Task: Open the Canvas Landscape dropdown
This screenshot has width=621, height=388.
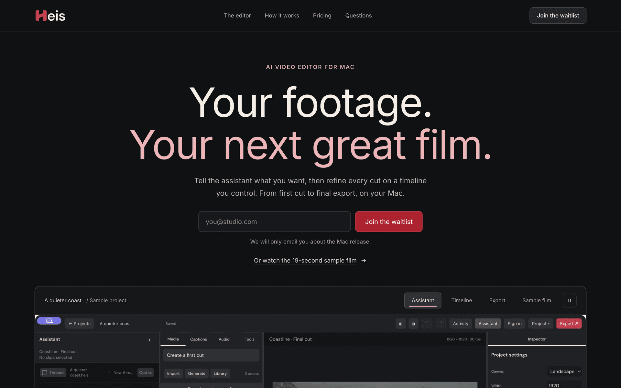Action: 564,372
